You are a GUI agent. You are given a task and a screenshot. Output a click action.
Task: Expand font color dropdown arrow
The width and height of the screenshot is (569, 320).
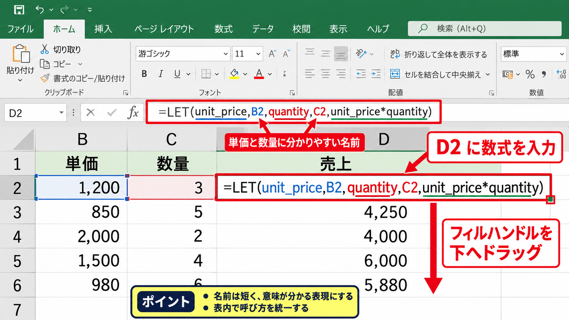[x=270, y=74]
